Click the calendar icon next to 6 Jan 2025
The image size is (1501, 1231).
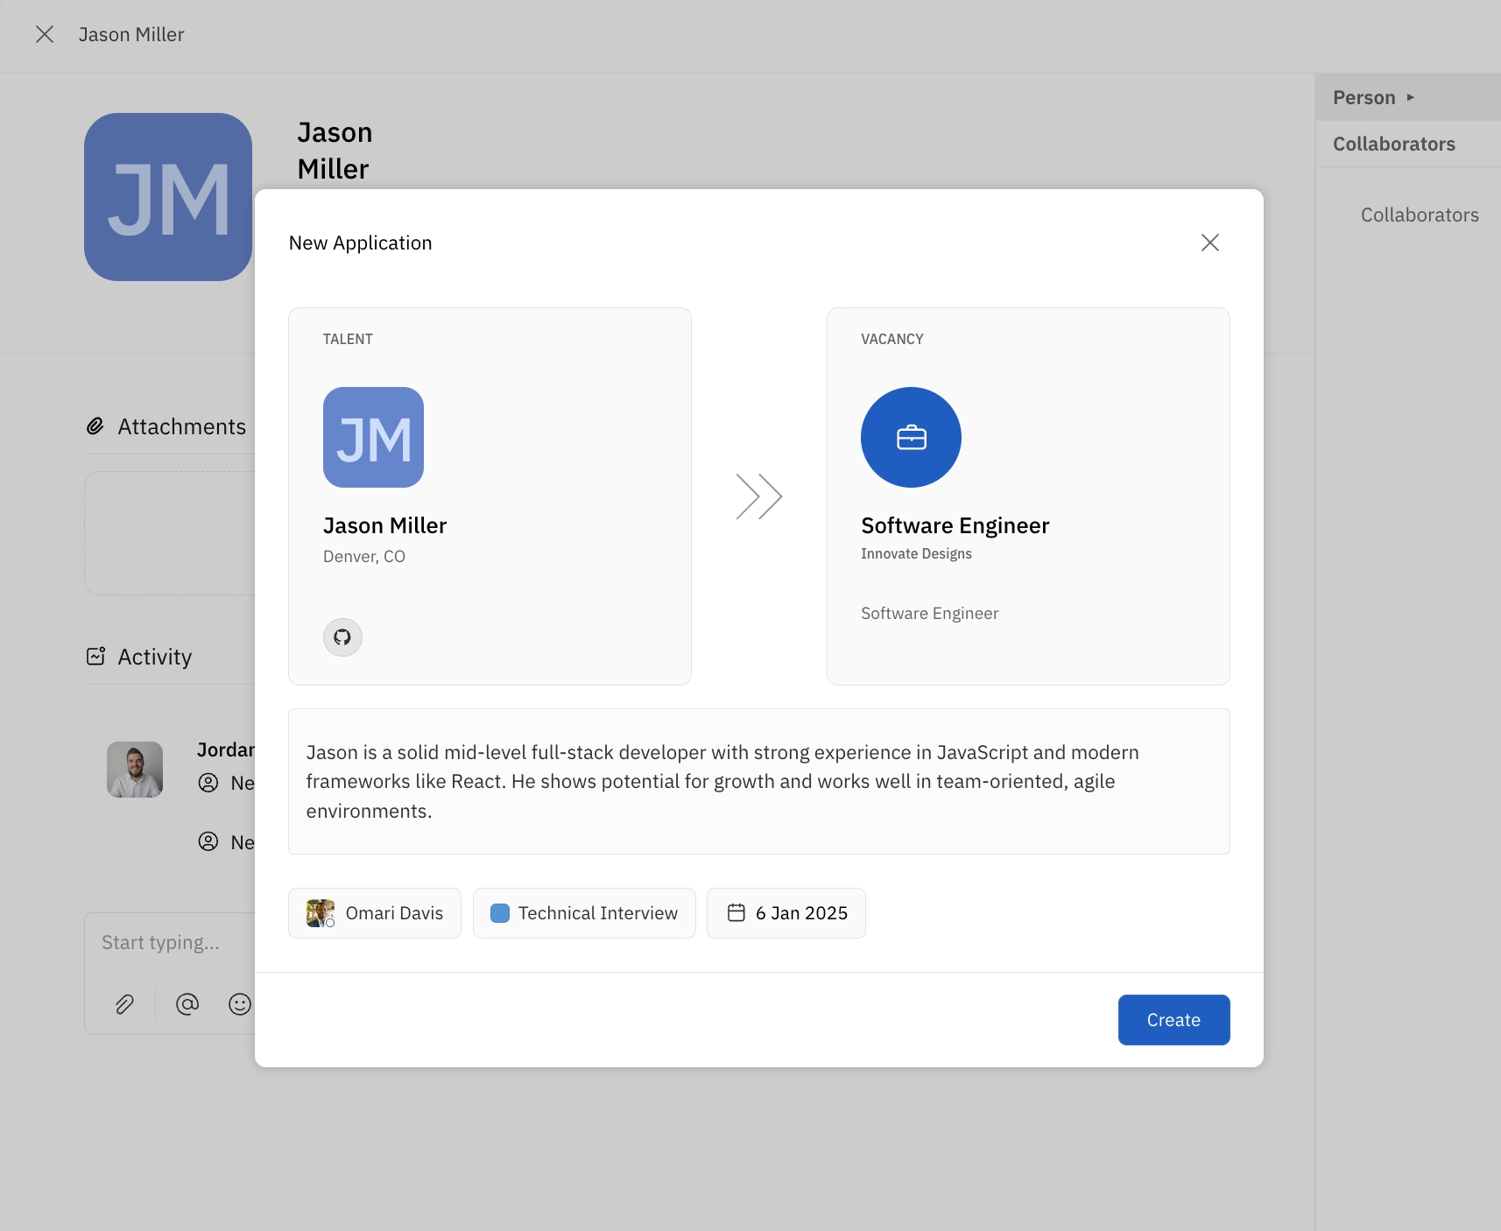737,912
